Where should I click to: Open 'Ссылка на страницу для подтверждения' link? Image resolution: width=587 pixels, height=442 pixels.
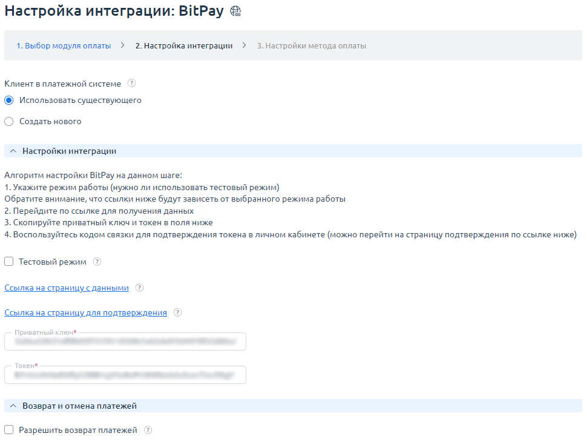click(x=85, y=312)
